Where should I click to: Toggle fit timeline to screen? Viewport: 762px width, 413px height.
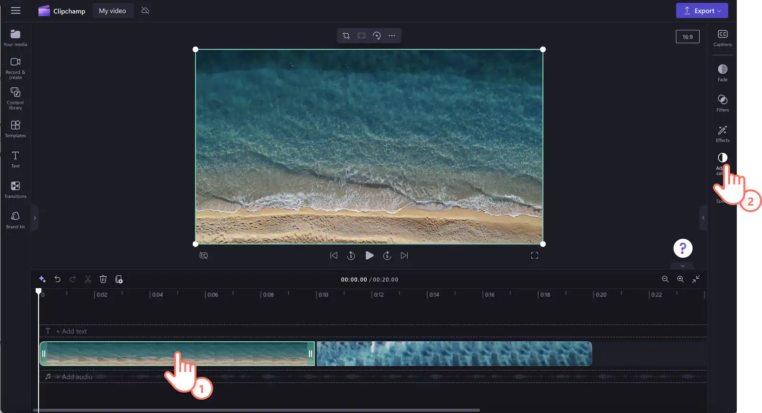pos(696,279)
